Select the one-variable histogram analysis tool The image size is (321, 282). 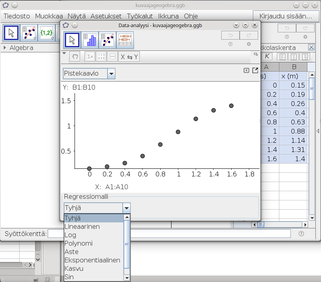click(x=90, y=40)
